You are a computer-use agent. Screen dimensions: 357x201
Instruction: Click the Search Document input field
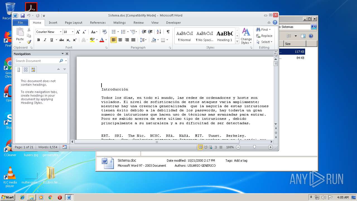(x=37, y=61)
